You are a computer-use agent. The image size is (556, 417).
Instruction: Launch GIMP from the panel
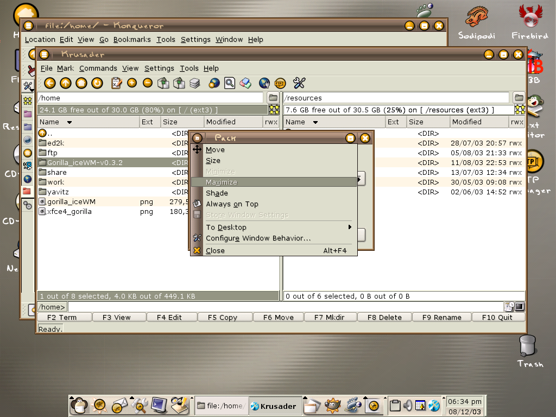point(333,405)
